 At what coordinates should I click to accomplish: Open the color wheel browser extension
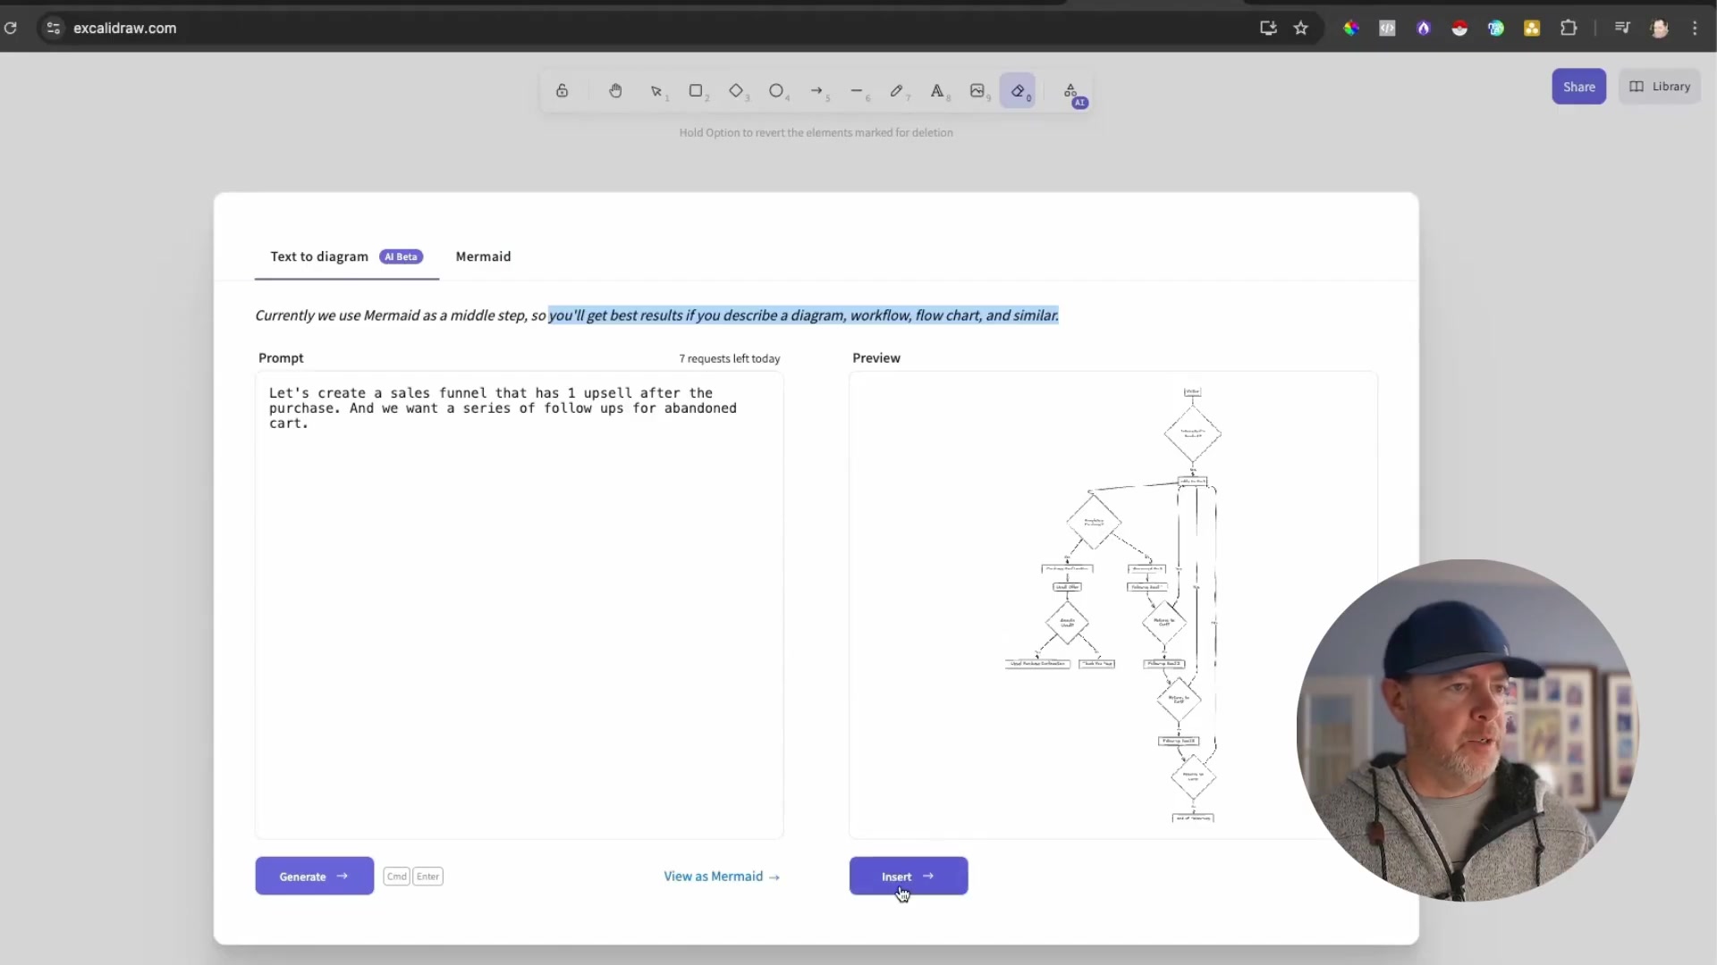pos(1351,28)
